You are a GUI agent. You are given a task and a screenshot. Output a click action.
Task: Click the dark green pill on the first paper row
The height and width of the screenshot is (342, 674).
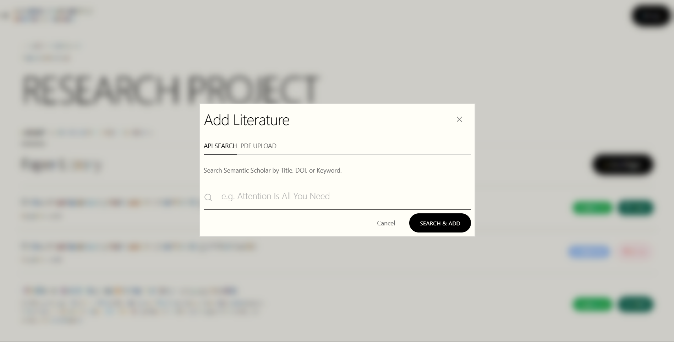pos(635,208)
